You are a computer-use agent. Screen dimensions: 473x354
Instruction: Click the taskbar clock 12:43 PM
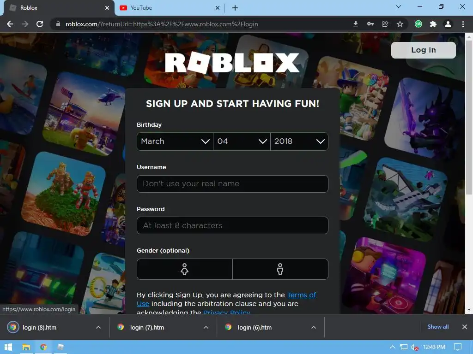434,347
